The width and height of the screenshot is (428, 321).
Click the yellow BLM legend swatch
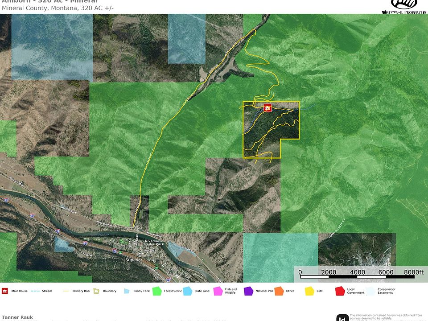tap(309, 291)
